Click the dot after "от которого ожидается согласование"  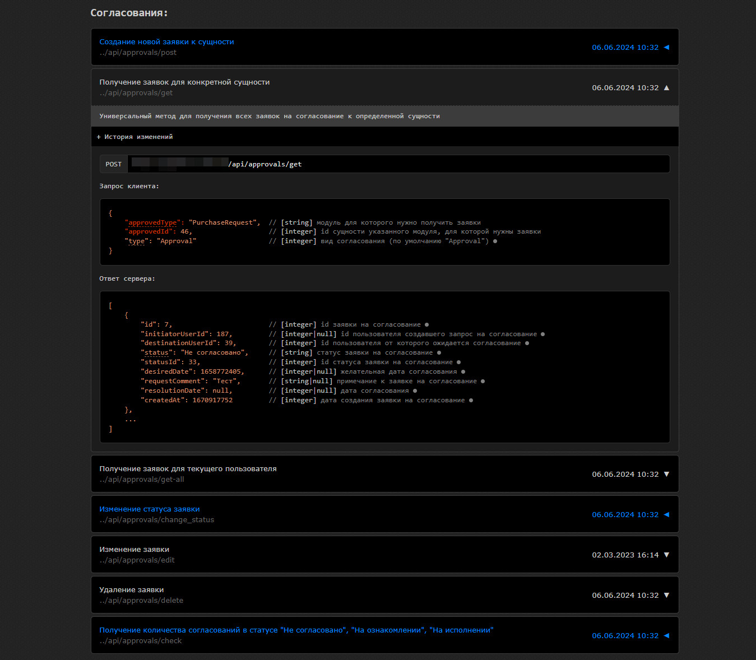click(527, 343)
